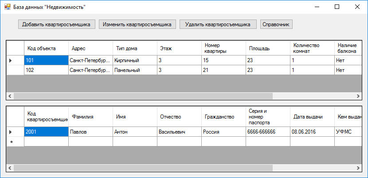Select the Васильевич patronymic cell

click(x=179, y=132)
